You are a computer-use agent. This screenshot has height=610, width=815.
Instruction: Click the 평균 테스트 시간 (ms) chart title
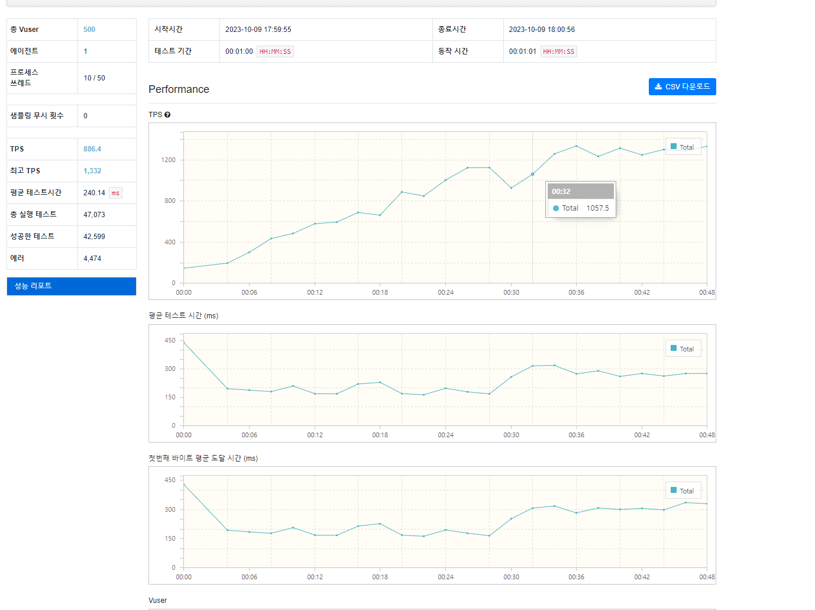coord(183,316)
